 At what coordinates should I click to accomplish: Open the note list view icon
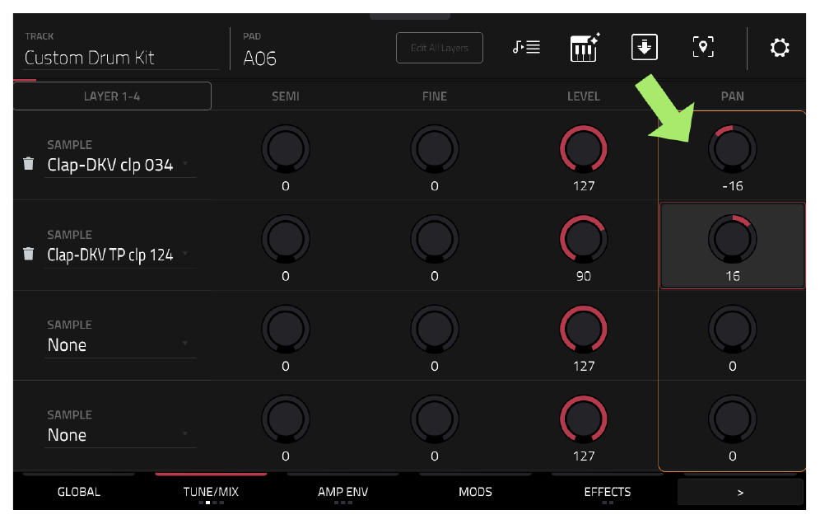[x=526, y=48]
